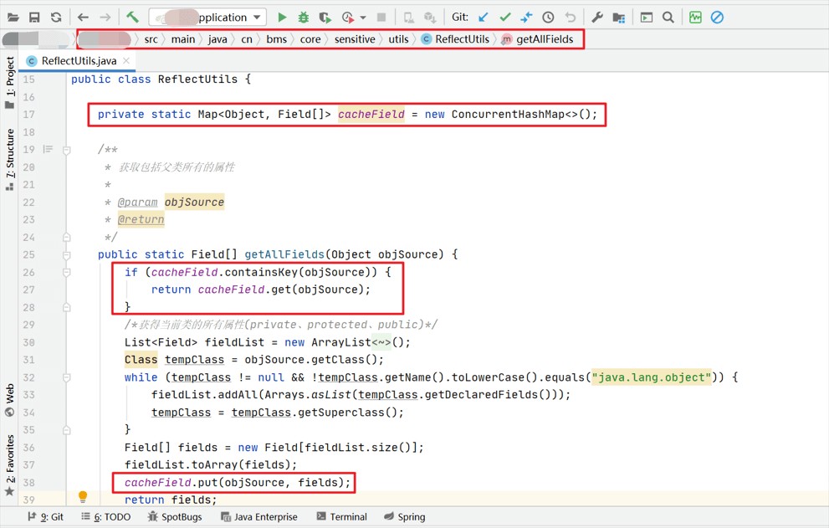This screenshot has height=528, width=829.
Task: Open settings via the wrench icon
Action: 596,17
